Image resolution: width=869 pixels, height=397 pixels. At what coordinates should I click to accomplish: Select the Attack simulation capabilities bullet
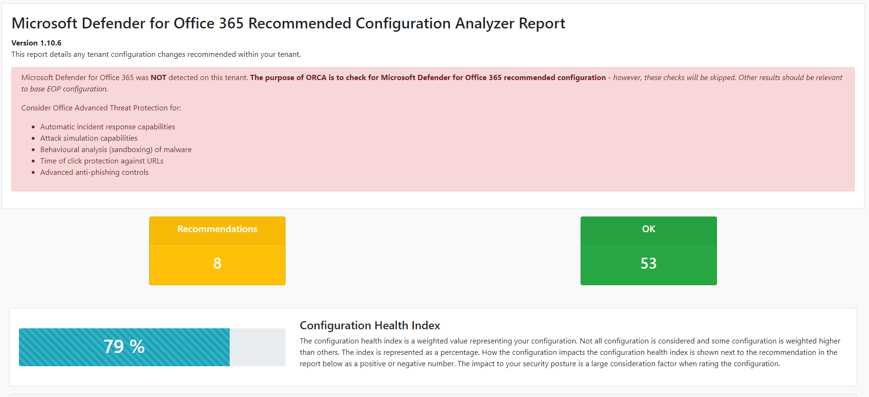click(x=89, y=138)
